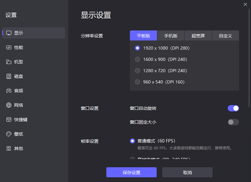Image resolution: width=251 pixels, height=182 pixels.
Task: Open the 性能 settings section
Action: [x=34, y=47]
